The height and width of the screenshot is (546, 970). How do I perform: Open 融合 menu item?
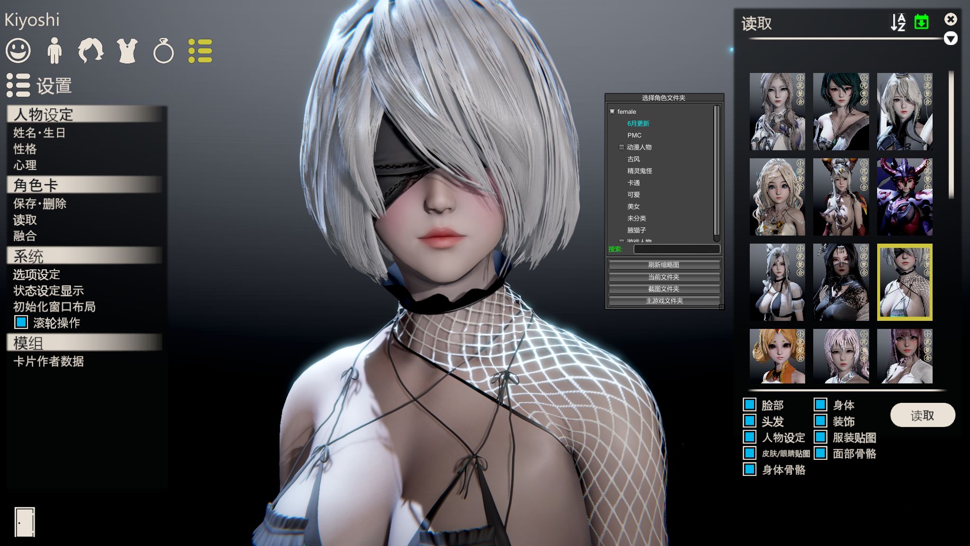pyautogui.click(x=25, y=236)
